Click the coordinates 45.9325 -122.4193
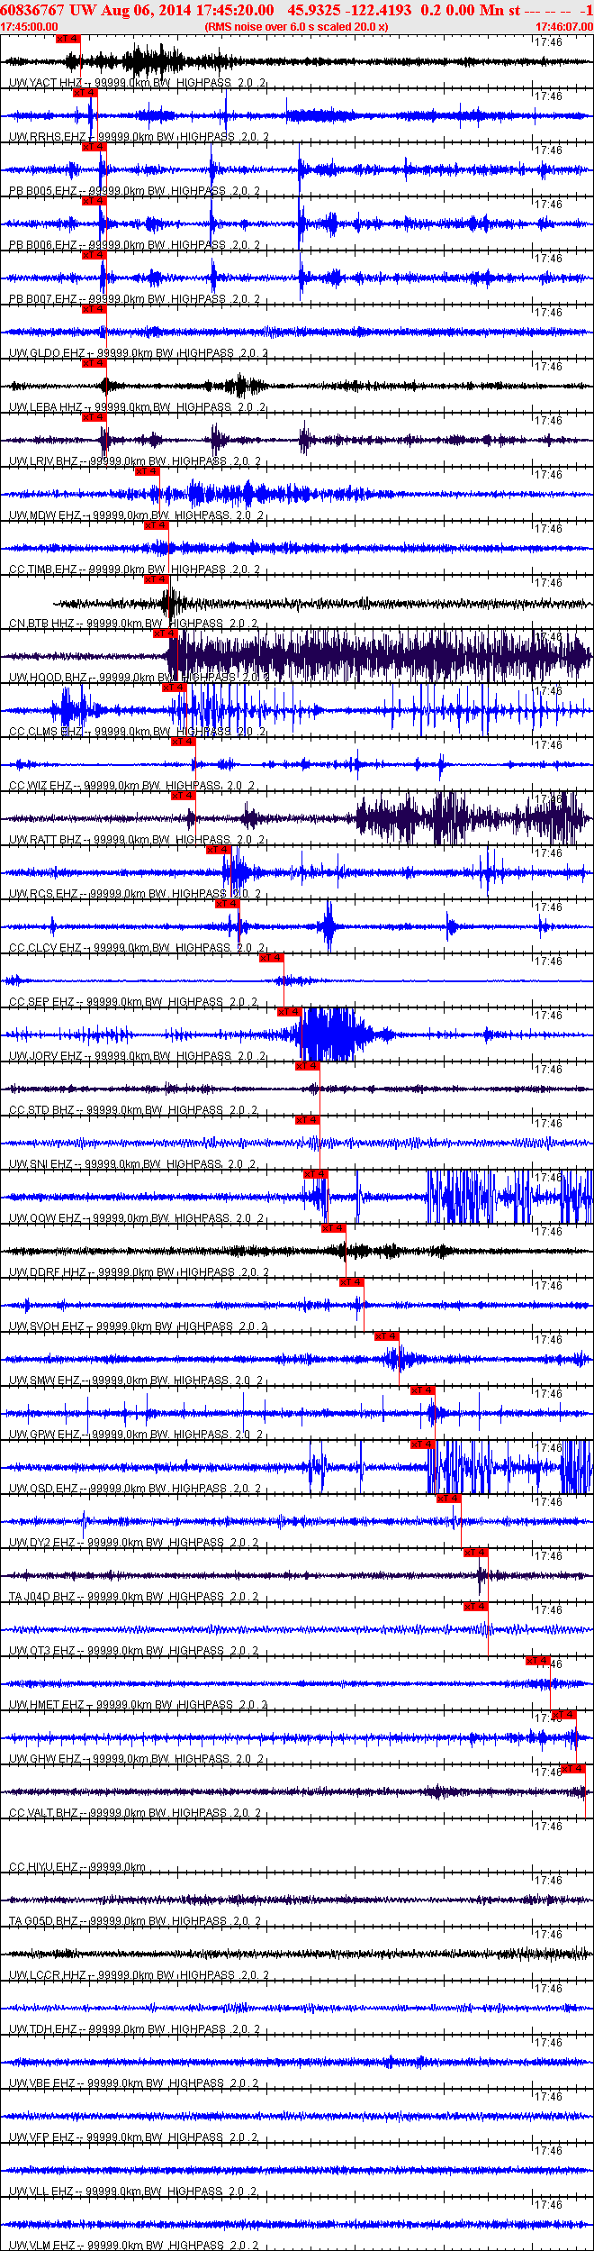 350,10
